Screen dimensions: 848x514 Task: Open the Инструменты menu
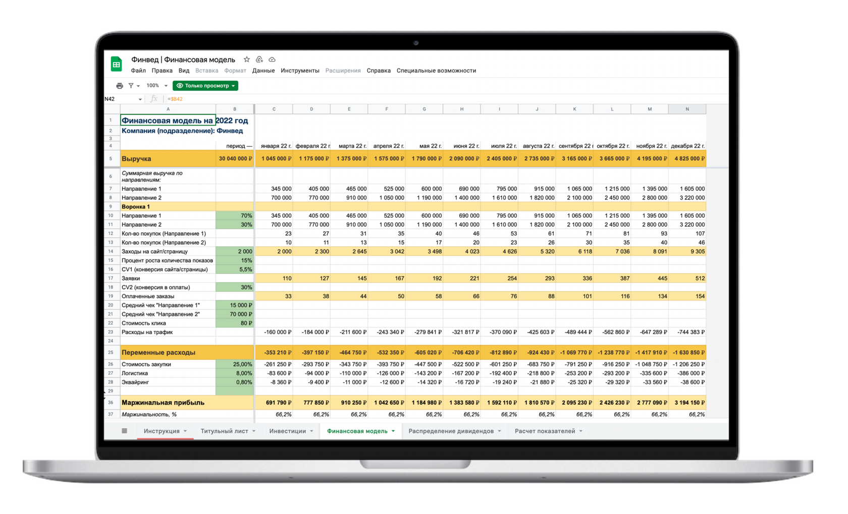point(300,71)
